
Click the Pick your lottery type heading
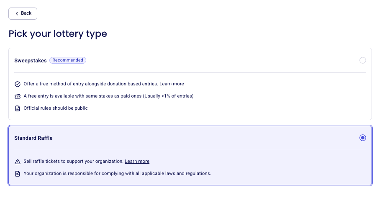[x=58, y=33]
